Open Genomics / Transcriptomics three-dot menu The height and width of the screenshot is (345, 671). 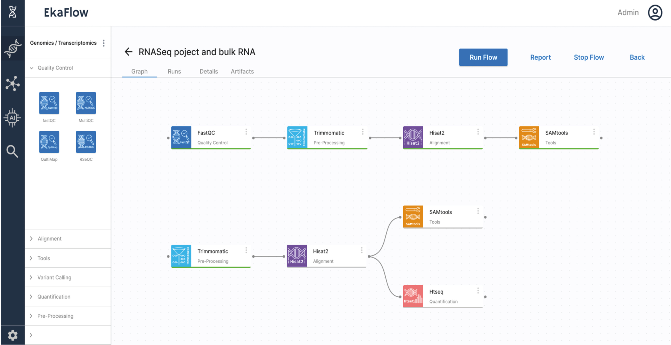click(x=104, y=43)
